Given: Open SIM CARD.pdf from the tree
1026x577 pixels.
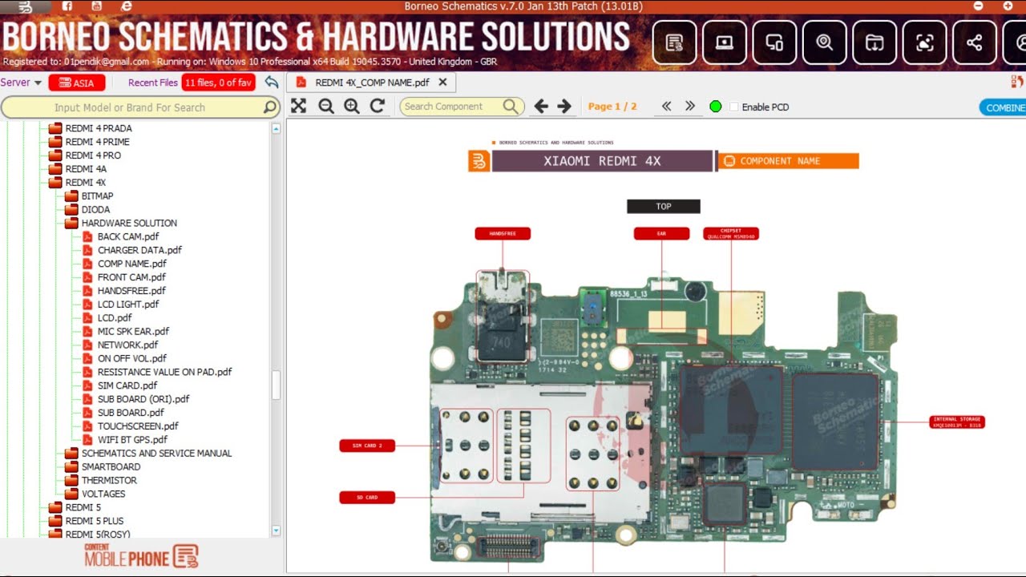Looking at the screenshot, I should [127, 386].
